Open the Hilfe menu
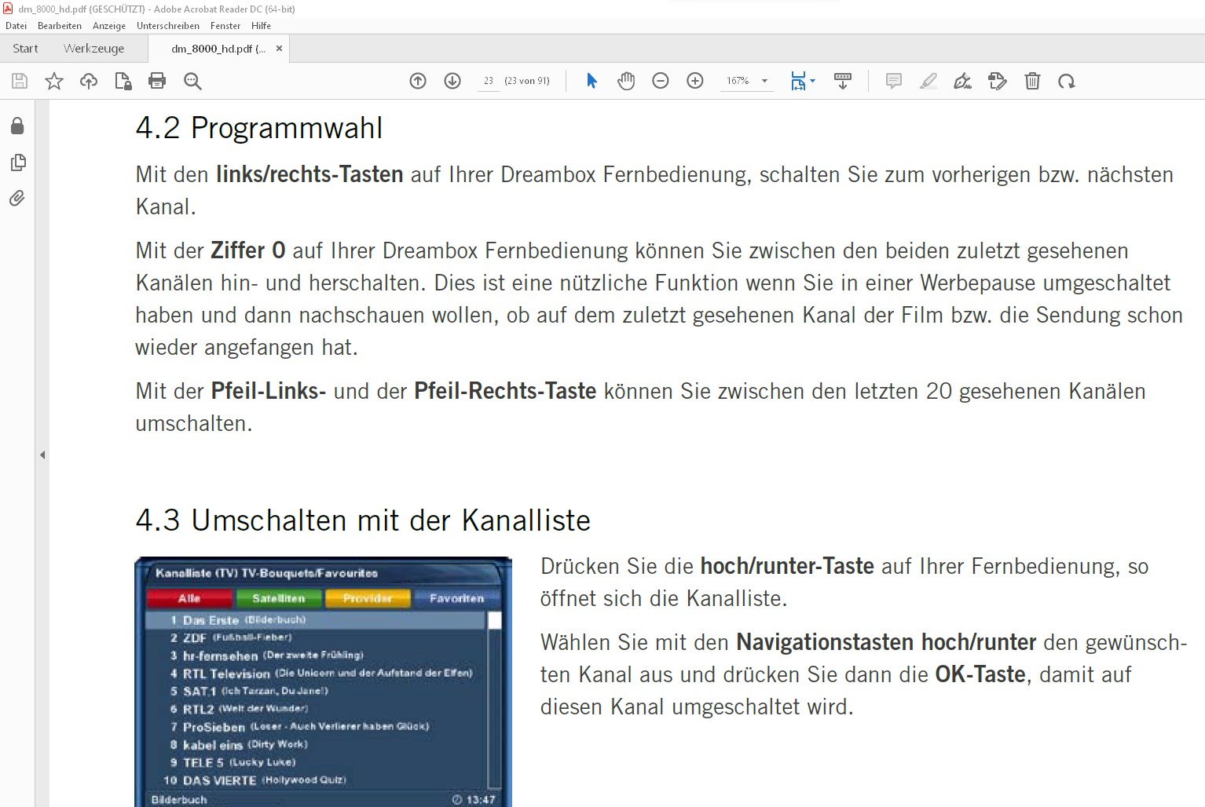The height and width of the screenshot is (807, 1205). click(261, 26)
